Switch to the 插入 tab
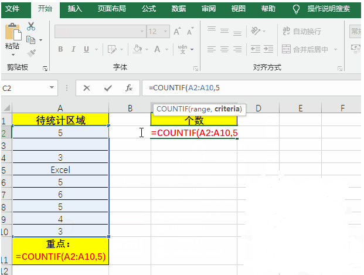This screenshot has width=364, height=275. click(75, 9)
